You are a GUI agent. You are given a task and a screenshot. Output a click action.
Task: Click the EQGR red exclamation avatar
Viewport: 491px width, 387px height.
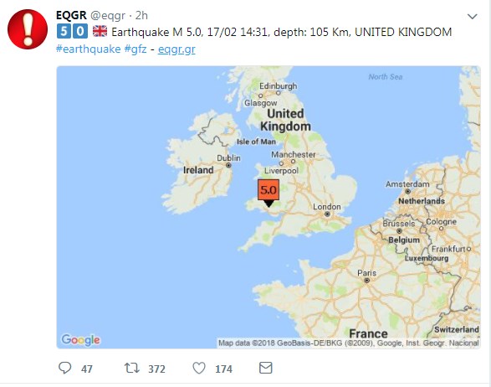click(x=28, y=28)
